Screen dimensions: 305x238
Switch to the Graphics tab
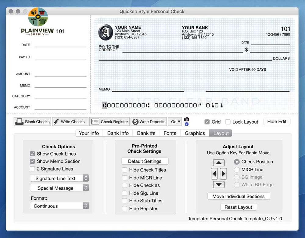tap(195, 133)
